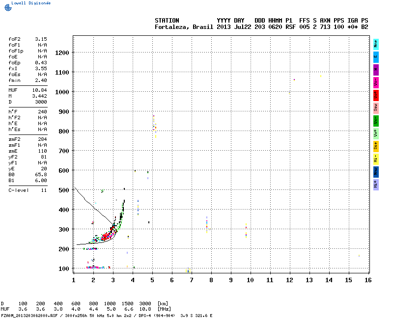The image size is (393, 319).
Task: Click the zmE value 110
Action: (42, 151)
